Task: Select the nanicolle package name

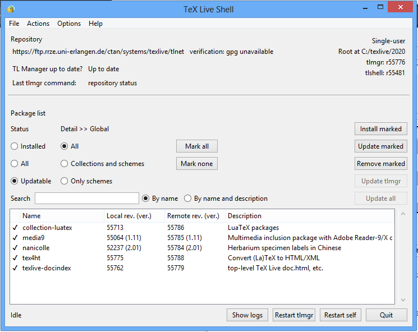Action: pos(36,248)
